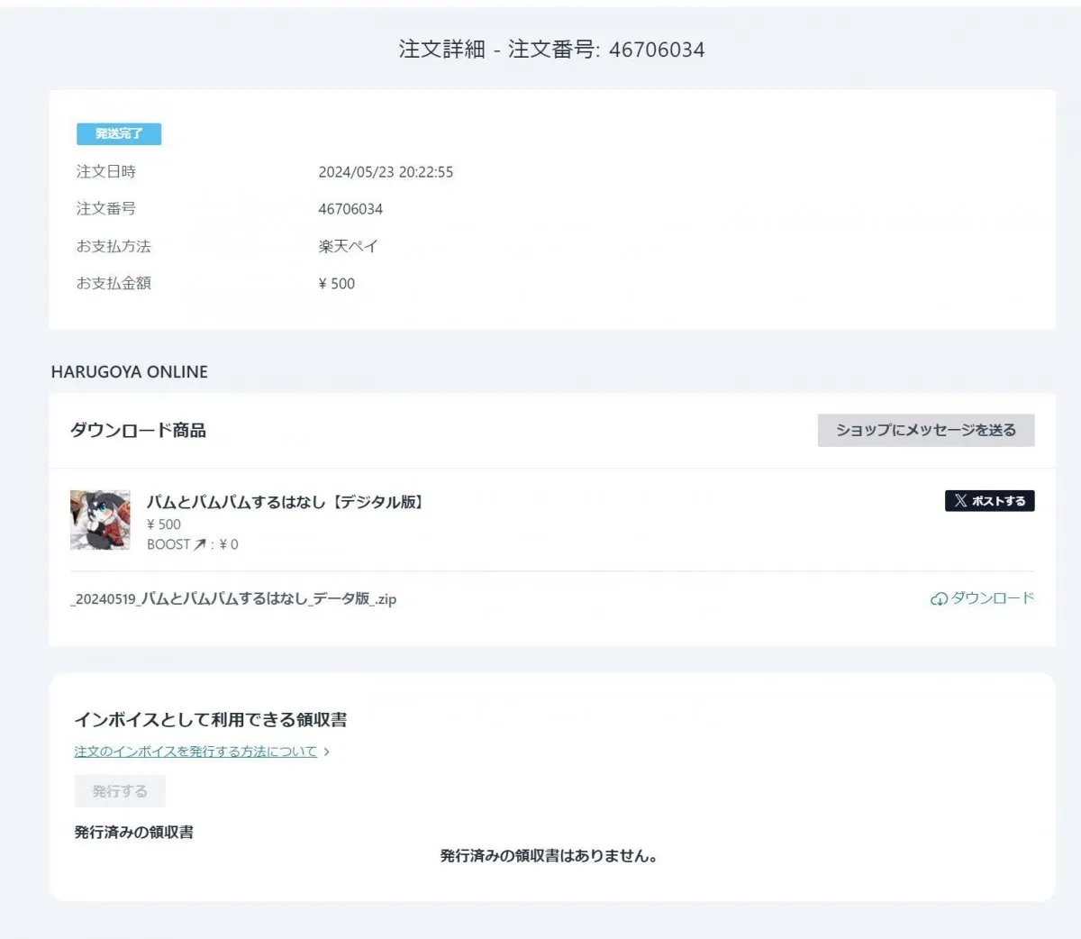Click the インボイスとして利用できる領収書 heading
This screenshot has width=1081, height=939.
tap(211, 720)
